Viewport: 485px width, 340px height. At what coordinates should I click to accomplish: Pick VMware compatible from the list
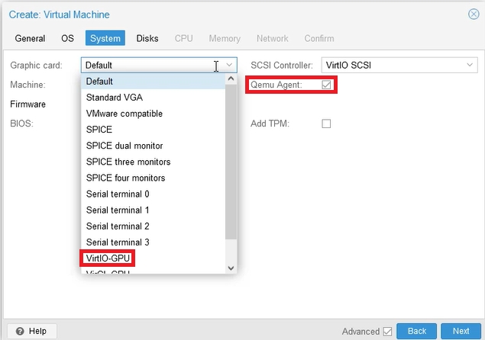pyautogui.click(x=124, y=114)
